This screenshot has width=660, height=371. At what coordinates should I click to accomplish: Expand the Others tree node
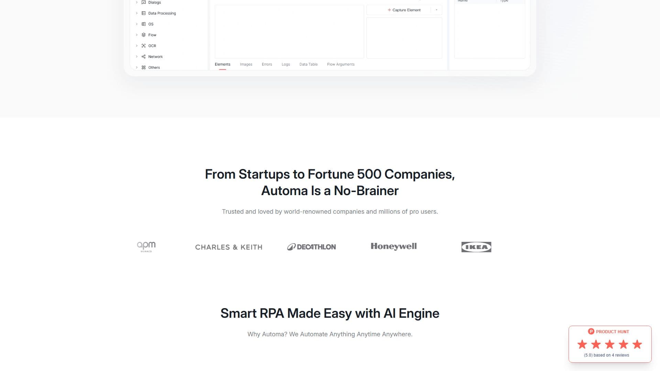[136, 67]
